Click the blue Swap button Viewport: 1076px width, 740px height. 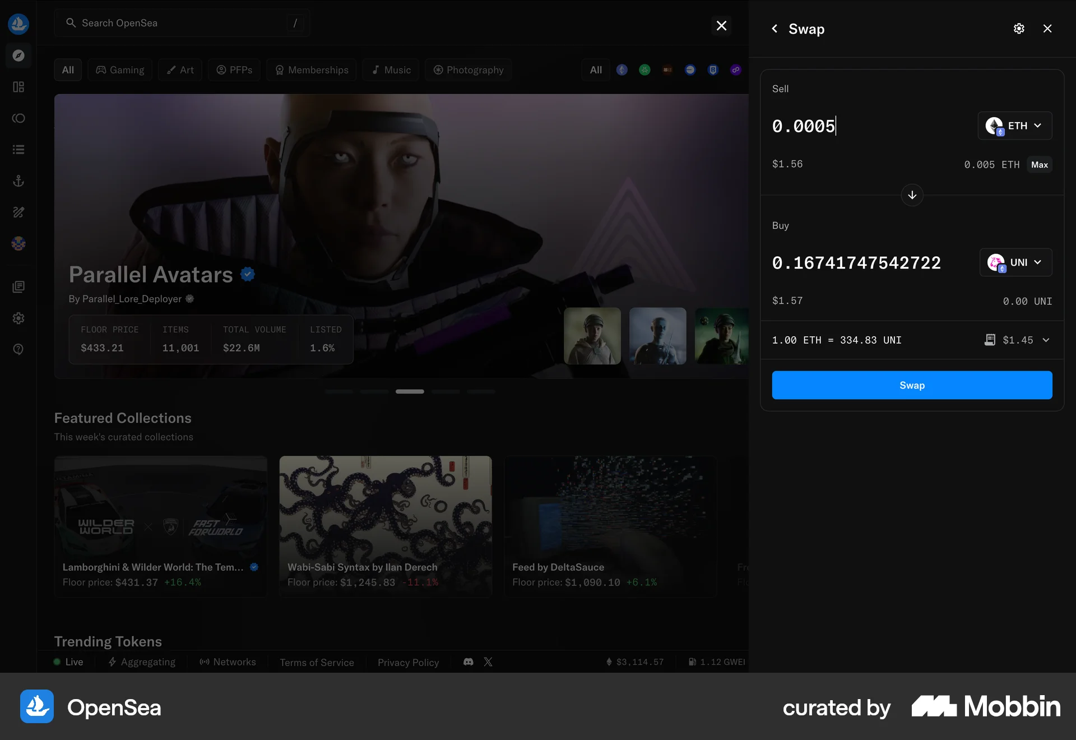[912, 385]
